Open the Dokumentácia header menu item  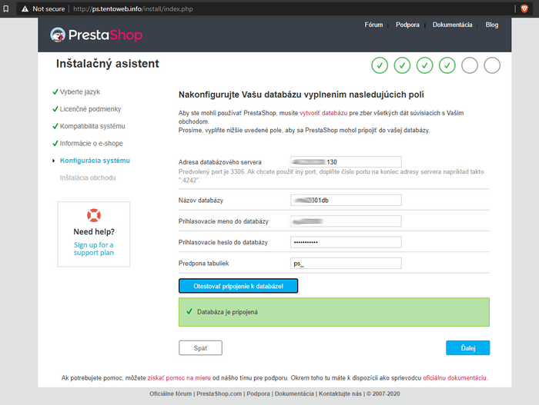pos(452,25)
